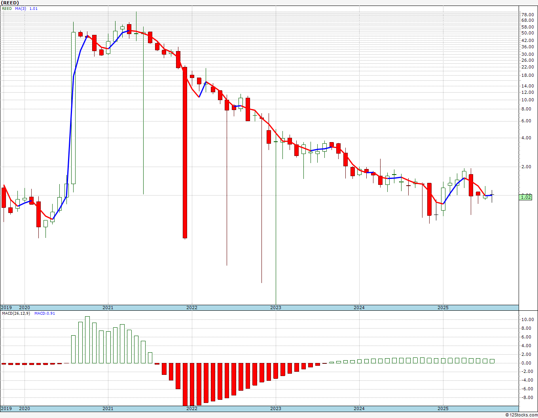Select 2022 on the price chart time axis

(192, 308)
